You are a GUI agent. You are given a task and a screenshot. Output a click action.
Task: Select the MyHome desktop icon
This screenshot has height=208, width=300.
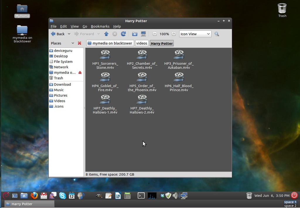22,11
